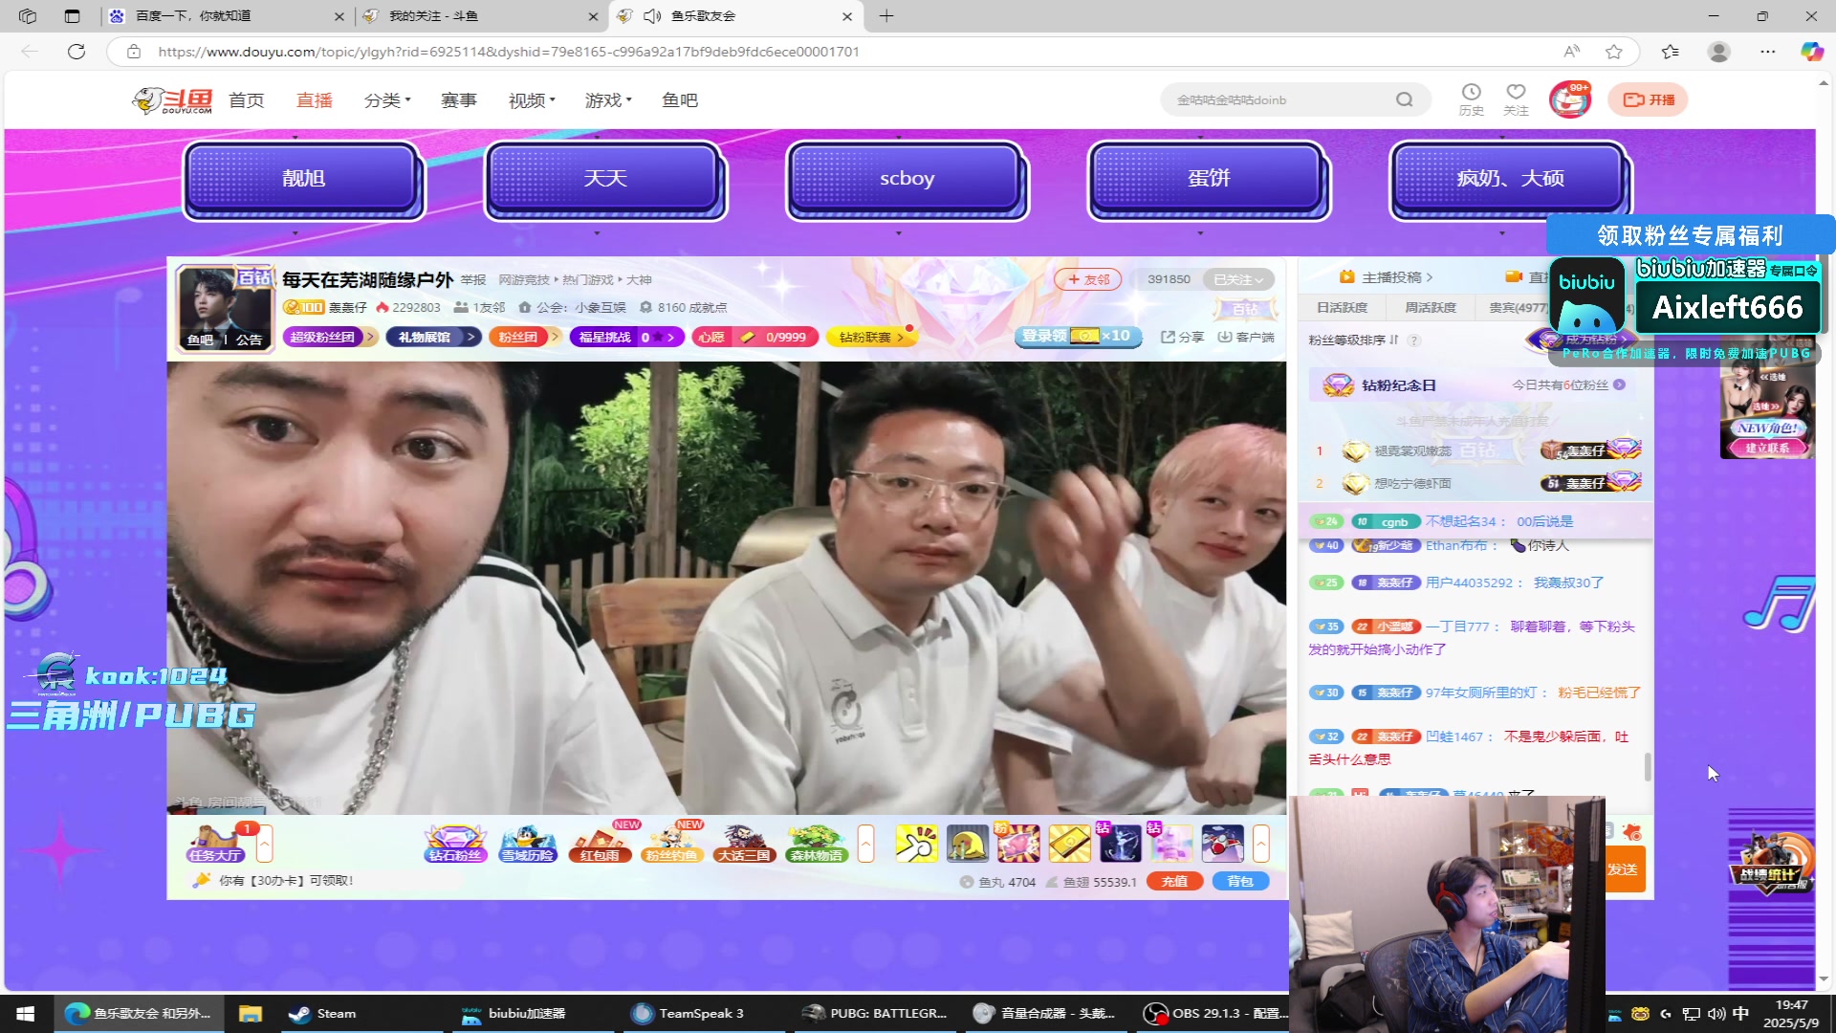Click the 任务大厅 task hall icon
This screenshot has height=1033, width=1836.
point(217,844)
